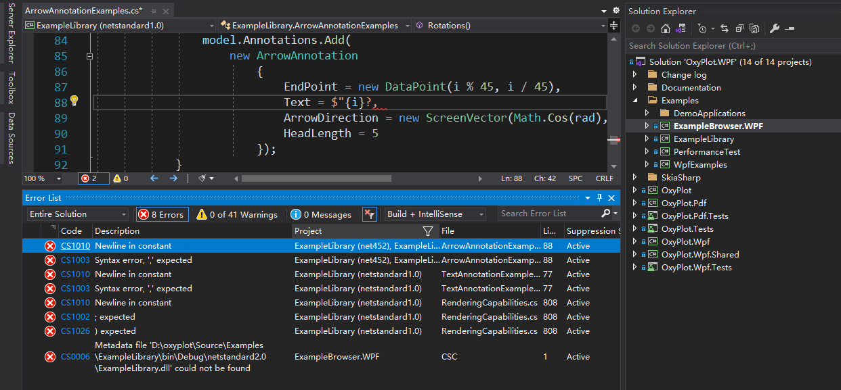Toggle the 0 of 41 Warnings filter
Screen dimensions: 841x390
click(238, 214)
